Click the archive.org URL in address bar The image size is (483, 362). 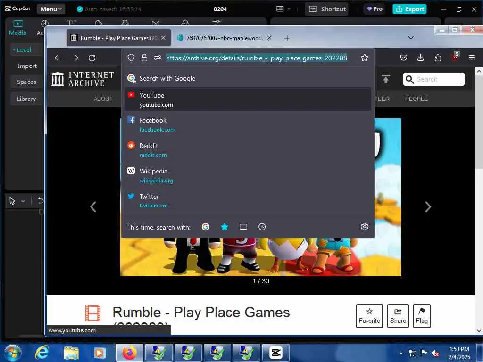tap(256, 58)
